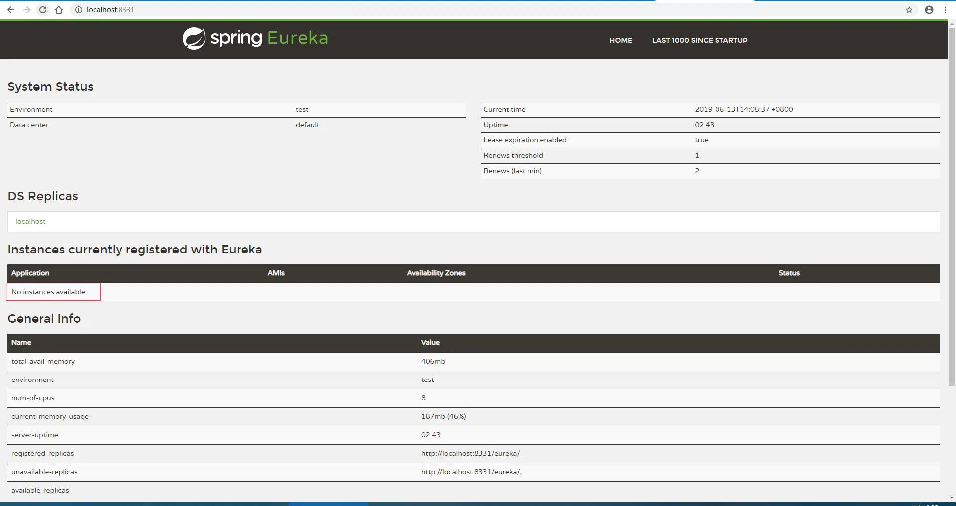Image resolution: width=956 pixels, height=506 pixels.
Task: Click the Availability Zones column header
Action: (x=436, y=273)
